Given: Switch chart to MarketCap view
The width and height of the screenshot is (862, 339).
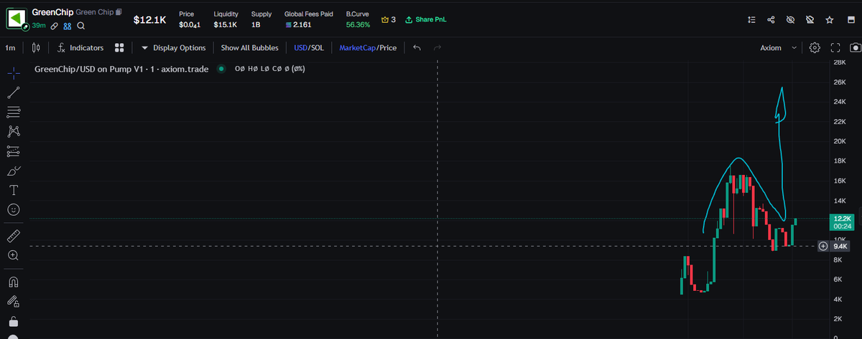Looking at the screenshot, I should (358, 47).
